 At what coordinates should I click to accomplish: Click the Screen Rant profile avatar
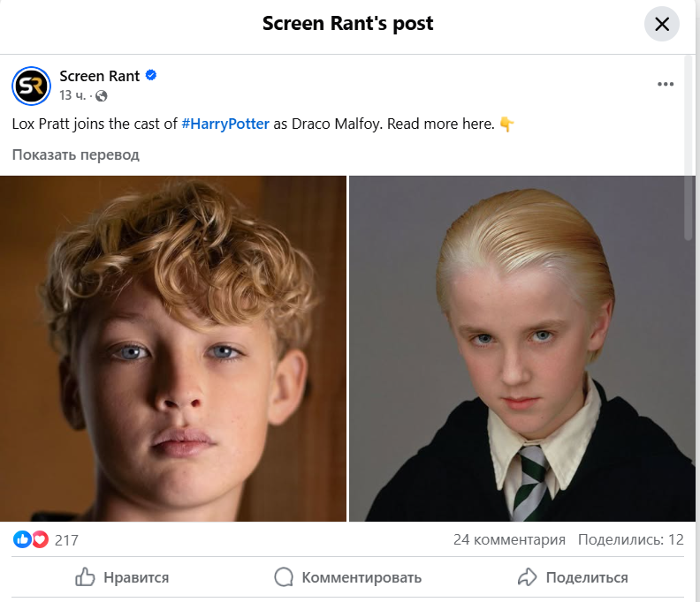[31, 86]
